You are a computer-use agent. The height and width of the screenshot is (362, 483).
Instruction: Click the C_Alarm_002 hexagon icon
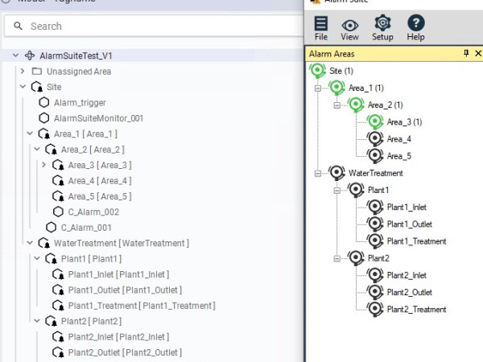[x=58, y=212]
